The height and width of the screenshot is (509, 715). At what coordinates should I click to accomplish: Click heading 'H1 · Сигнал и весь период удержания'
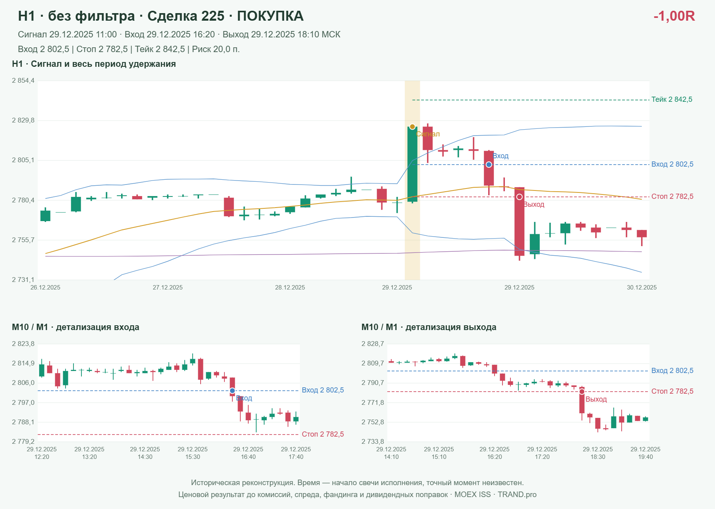[94, 64]
